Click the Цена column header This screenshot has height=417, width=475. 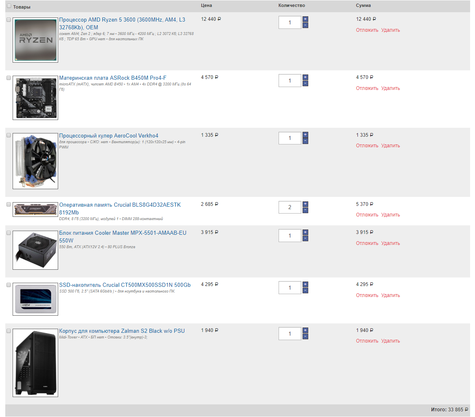tap(206, 5)
